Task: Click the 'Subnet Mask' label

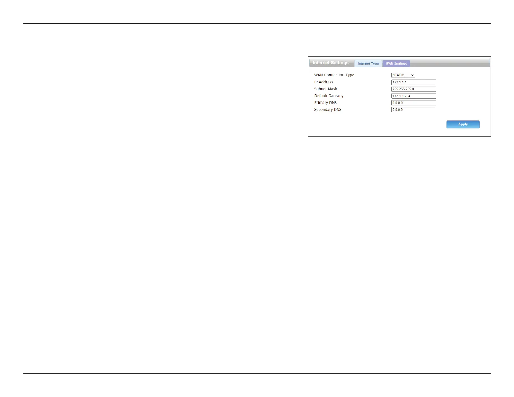Action: click(326, 89)
